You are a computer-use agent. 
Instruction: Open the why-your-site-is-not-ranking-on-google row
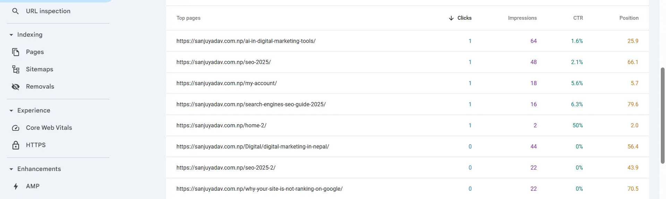tap(259, 189)
